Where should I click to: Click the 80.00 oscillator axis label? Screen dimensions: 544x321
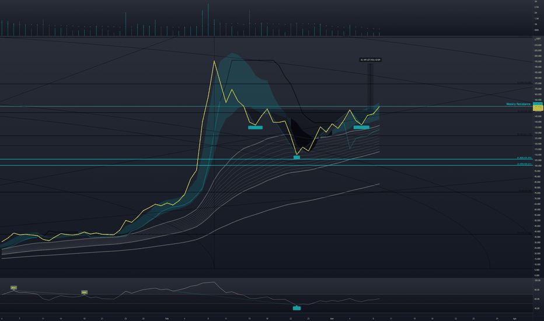click(537, 289)
